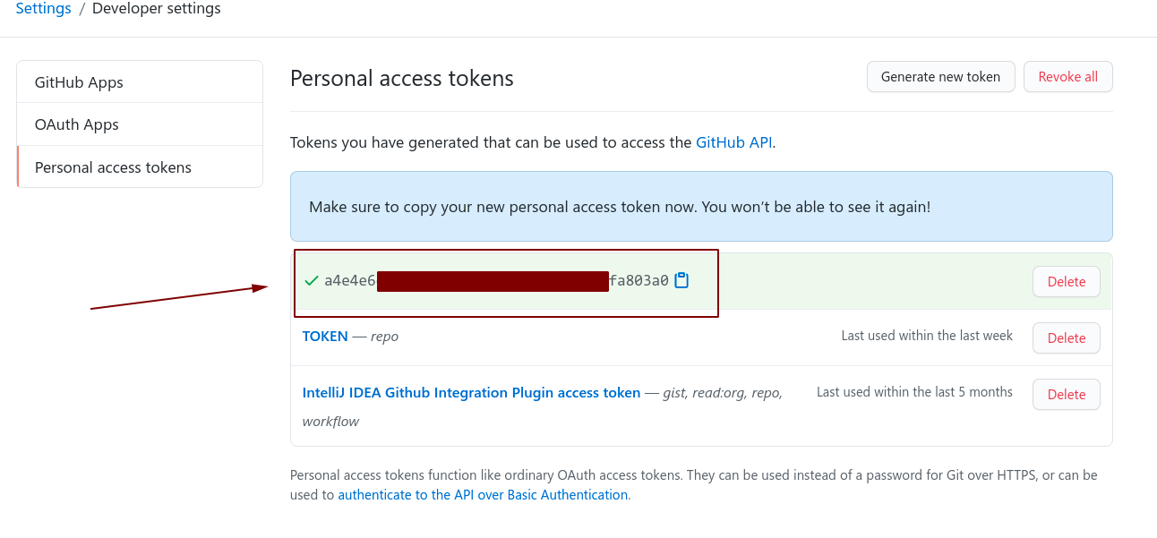Delete the token named TOKEN

pyautogui.click(x=1067, y=337)
